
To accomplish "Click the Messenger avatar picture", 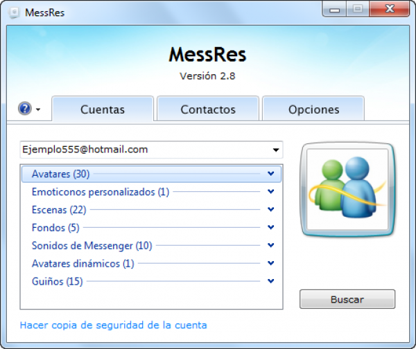I will point(347,189).
